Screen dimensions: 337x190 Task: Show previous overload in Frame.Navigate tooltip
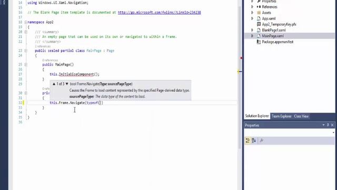tap(54, 84)
